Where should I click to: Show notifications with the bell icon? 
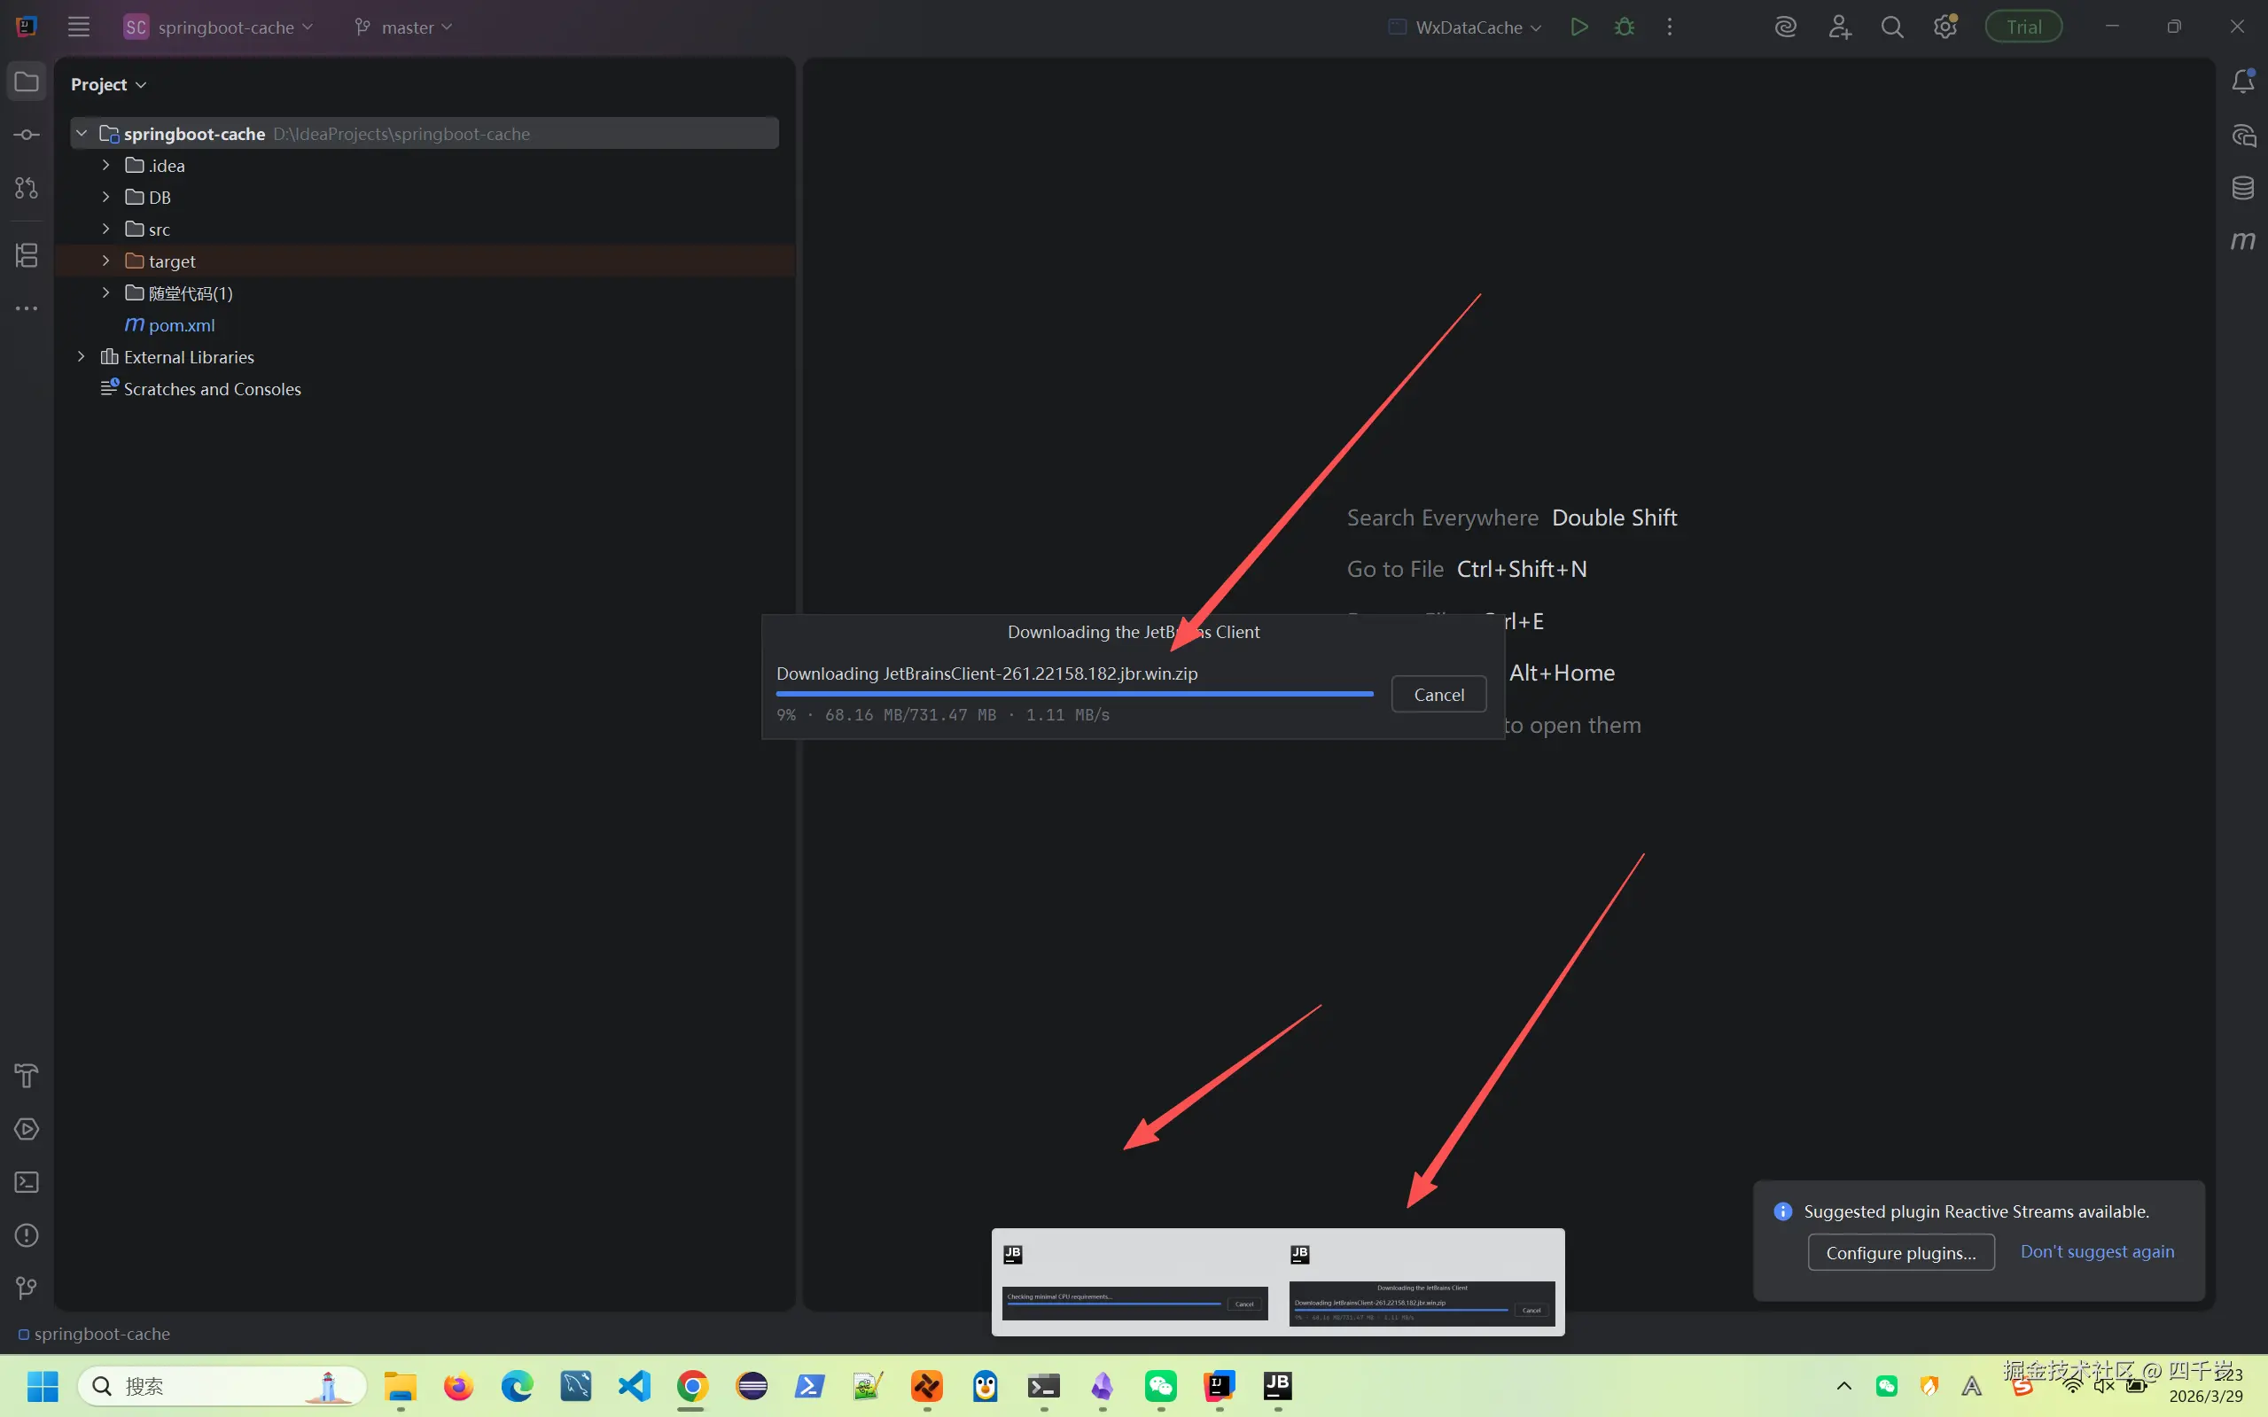[x=2242, y=82]
